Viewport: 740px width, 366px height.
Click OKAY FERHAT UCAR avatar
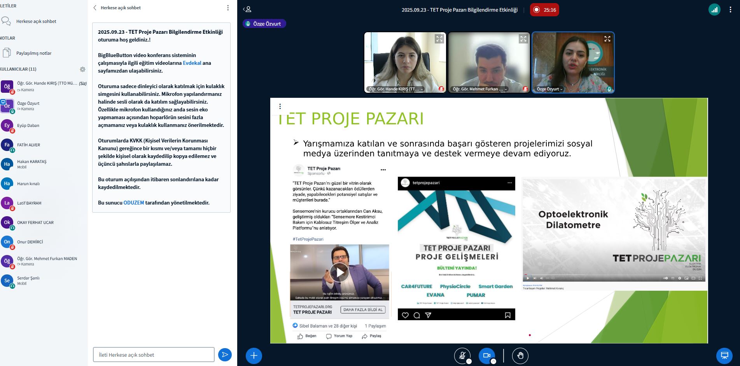(7, 222)
